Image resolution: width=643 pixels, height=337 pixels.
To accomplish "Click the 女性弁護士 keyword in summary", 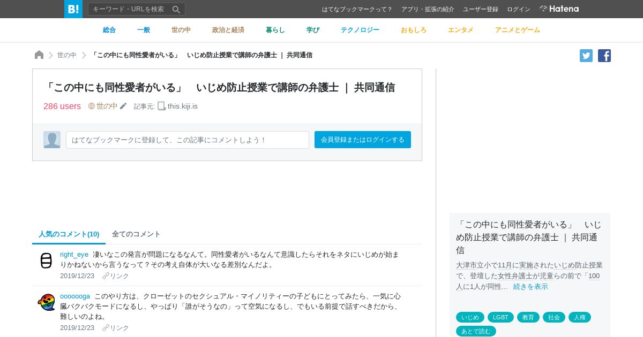I will point(515,276).
